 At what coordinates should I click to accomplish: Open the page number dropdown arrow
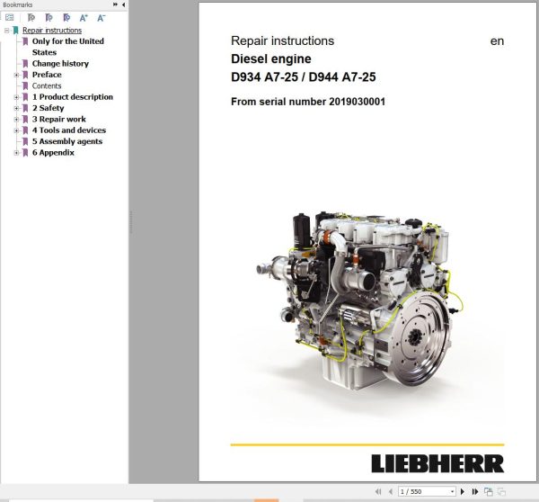coord(453,492)
